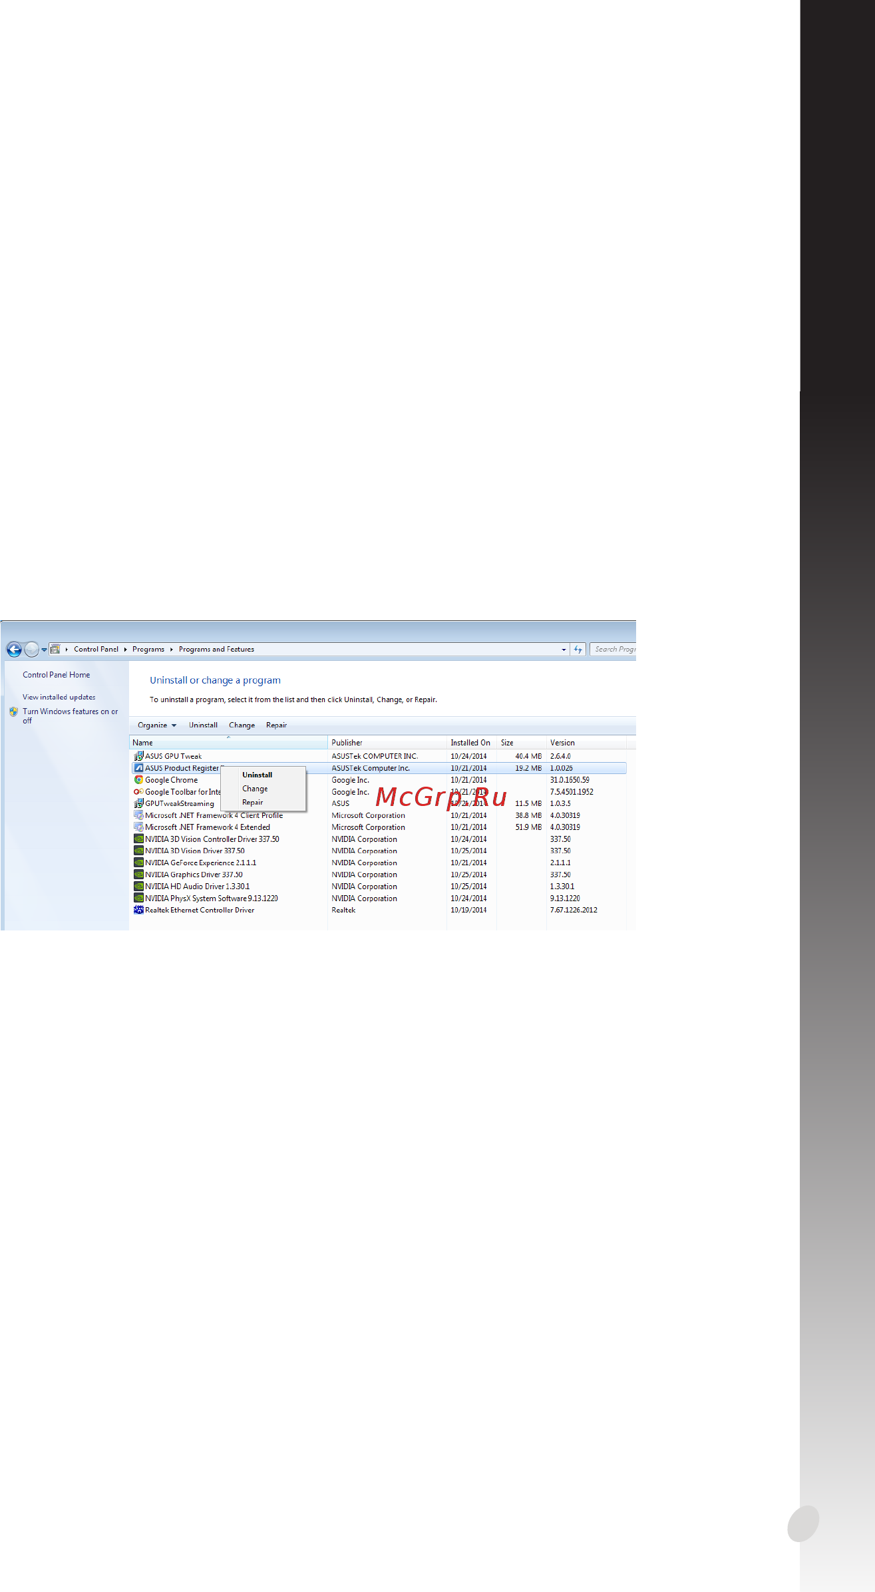
Task: Click the ASUS GPU Tweak icon
Action: point(138,756)
